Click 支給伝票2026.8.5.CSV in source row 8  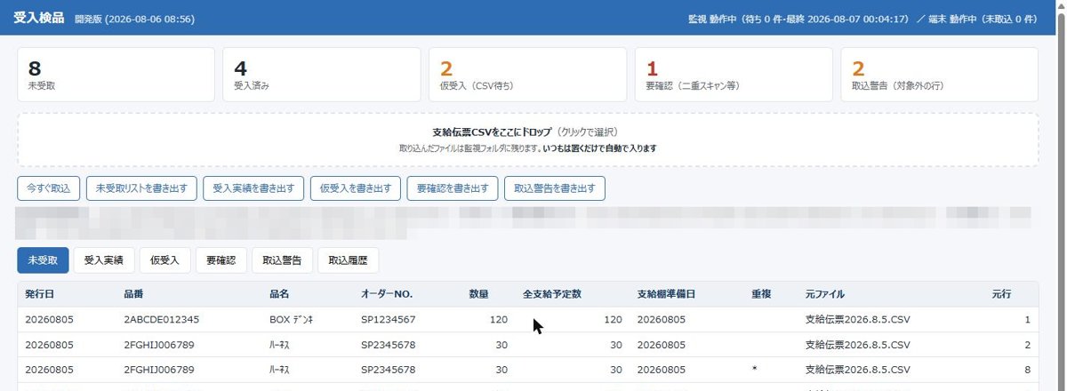857,369
